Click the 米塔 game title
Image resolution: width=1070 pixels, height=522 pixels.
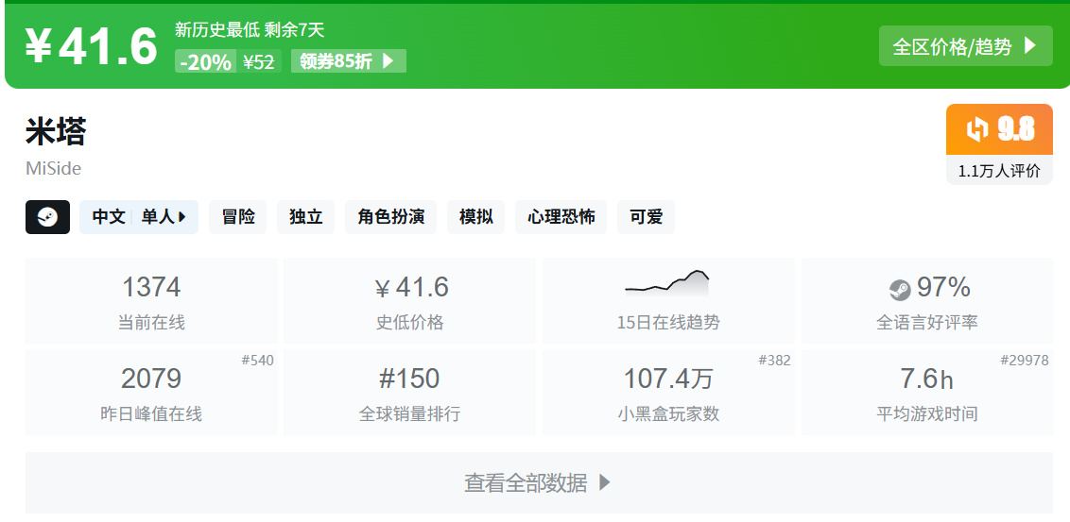pyautogui.click(x=56, y=131)
